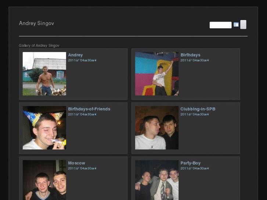The width and height of the screenshot is (267, 200).
Task: Open the Birthdays album thumbnail
Action: click(x=157, y=74)
